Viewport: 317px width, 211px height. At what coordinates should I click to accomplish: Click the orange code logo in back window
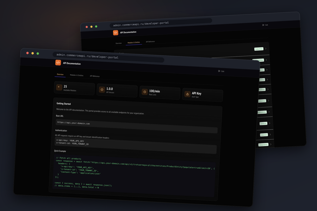pos(116,32)
